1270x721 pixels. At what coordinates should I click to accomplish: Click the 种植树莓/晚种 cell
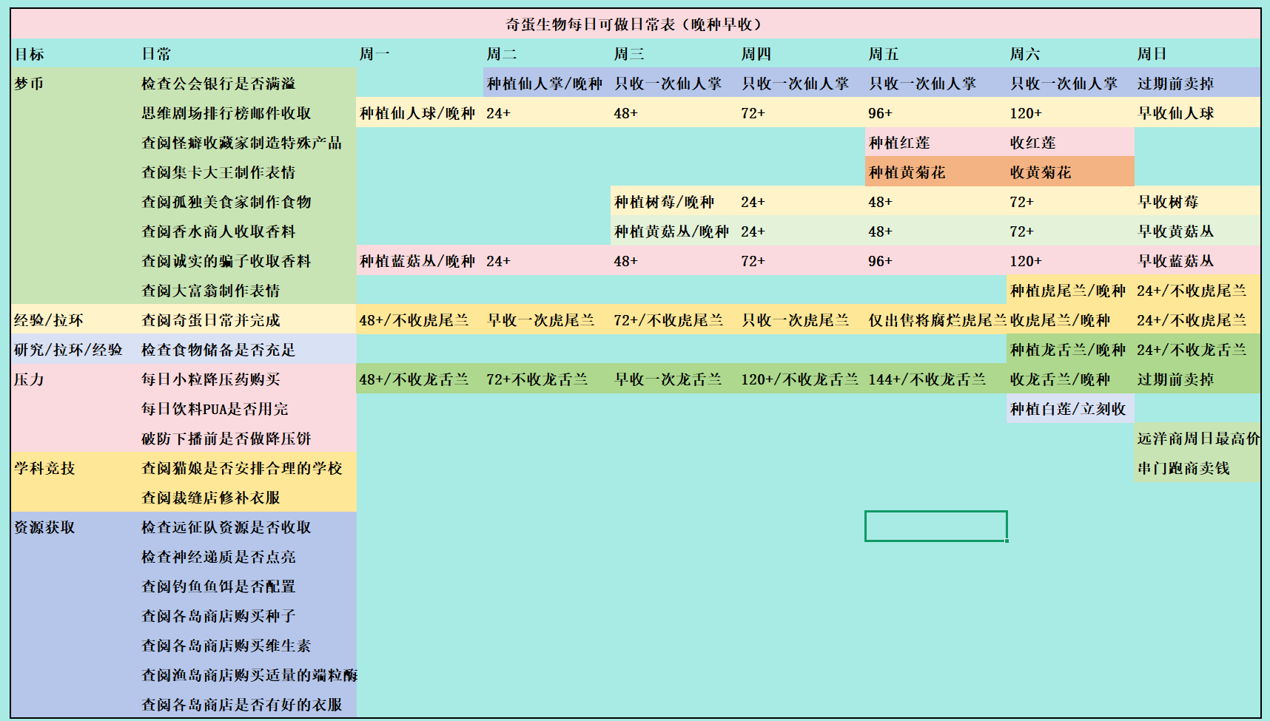point(673,202)
